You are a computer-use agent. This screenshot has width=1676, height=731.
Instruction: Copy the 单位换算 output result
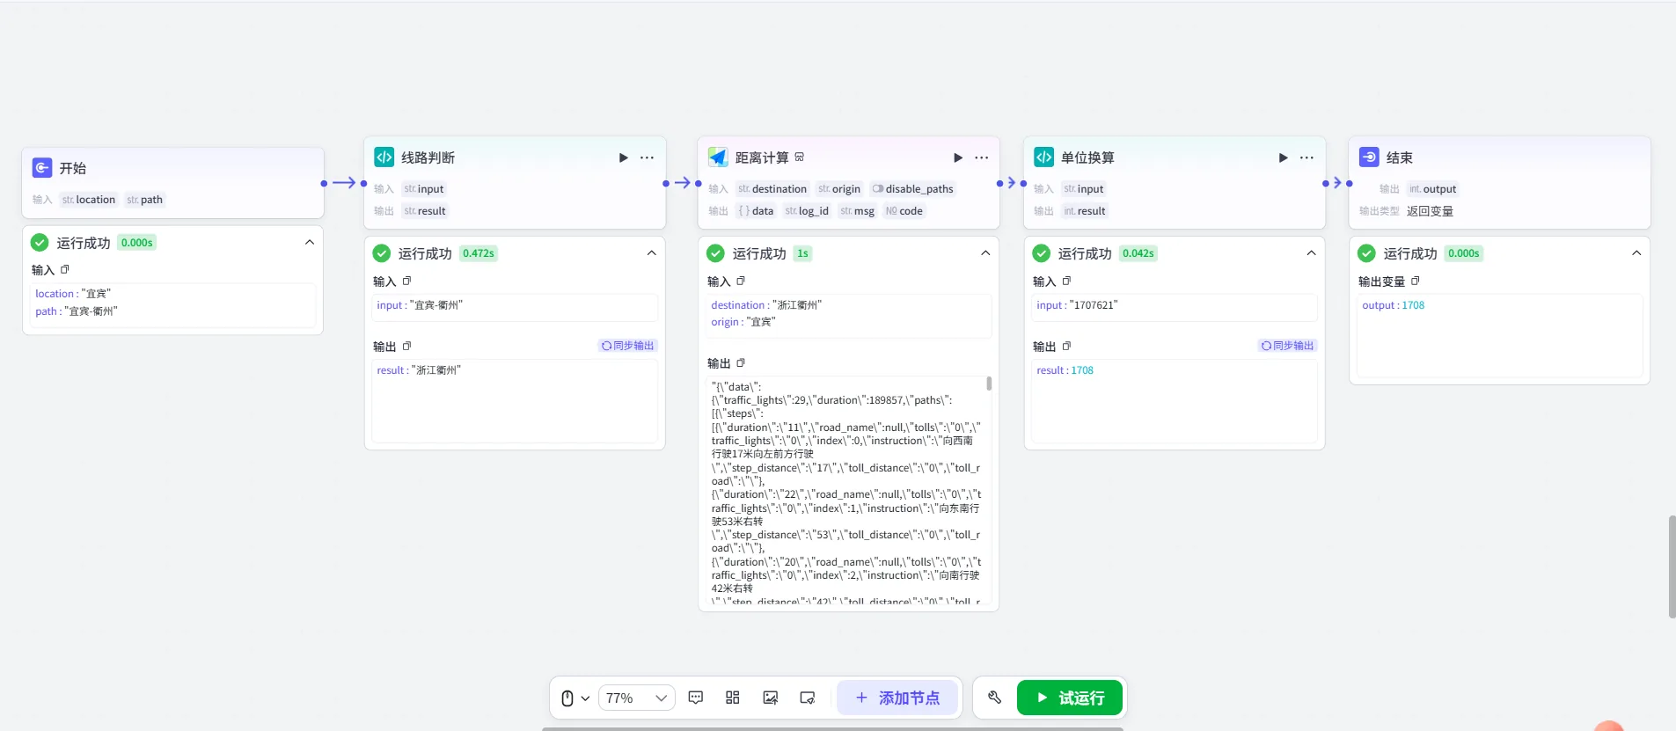click(1066, 347)
